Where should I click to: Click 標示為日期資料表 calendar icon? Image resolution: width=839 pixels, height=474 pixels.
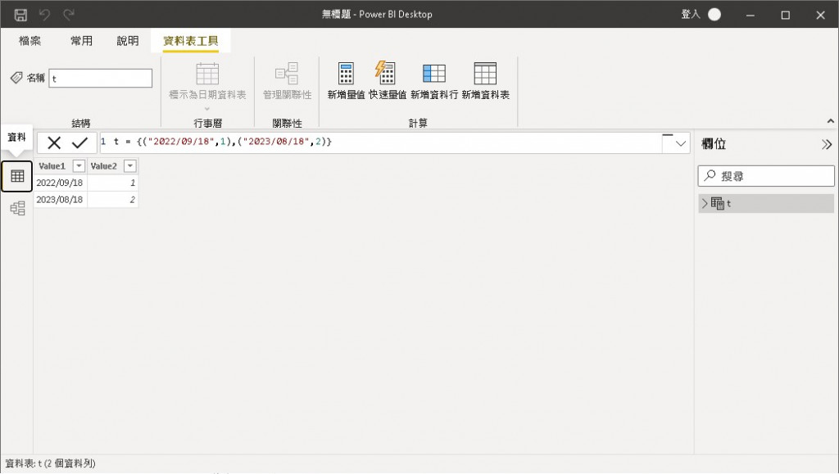point(207,74)
